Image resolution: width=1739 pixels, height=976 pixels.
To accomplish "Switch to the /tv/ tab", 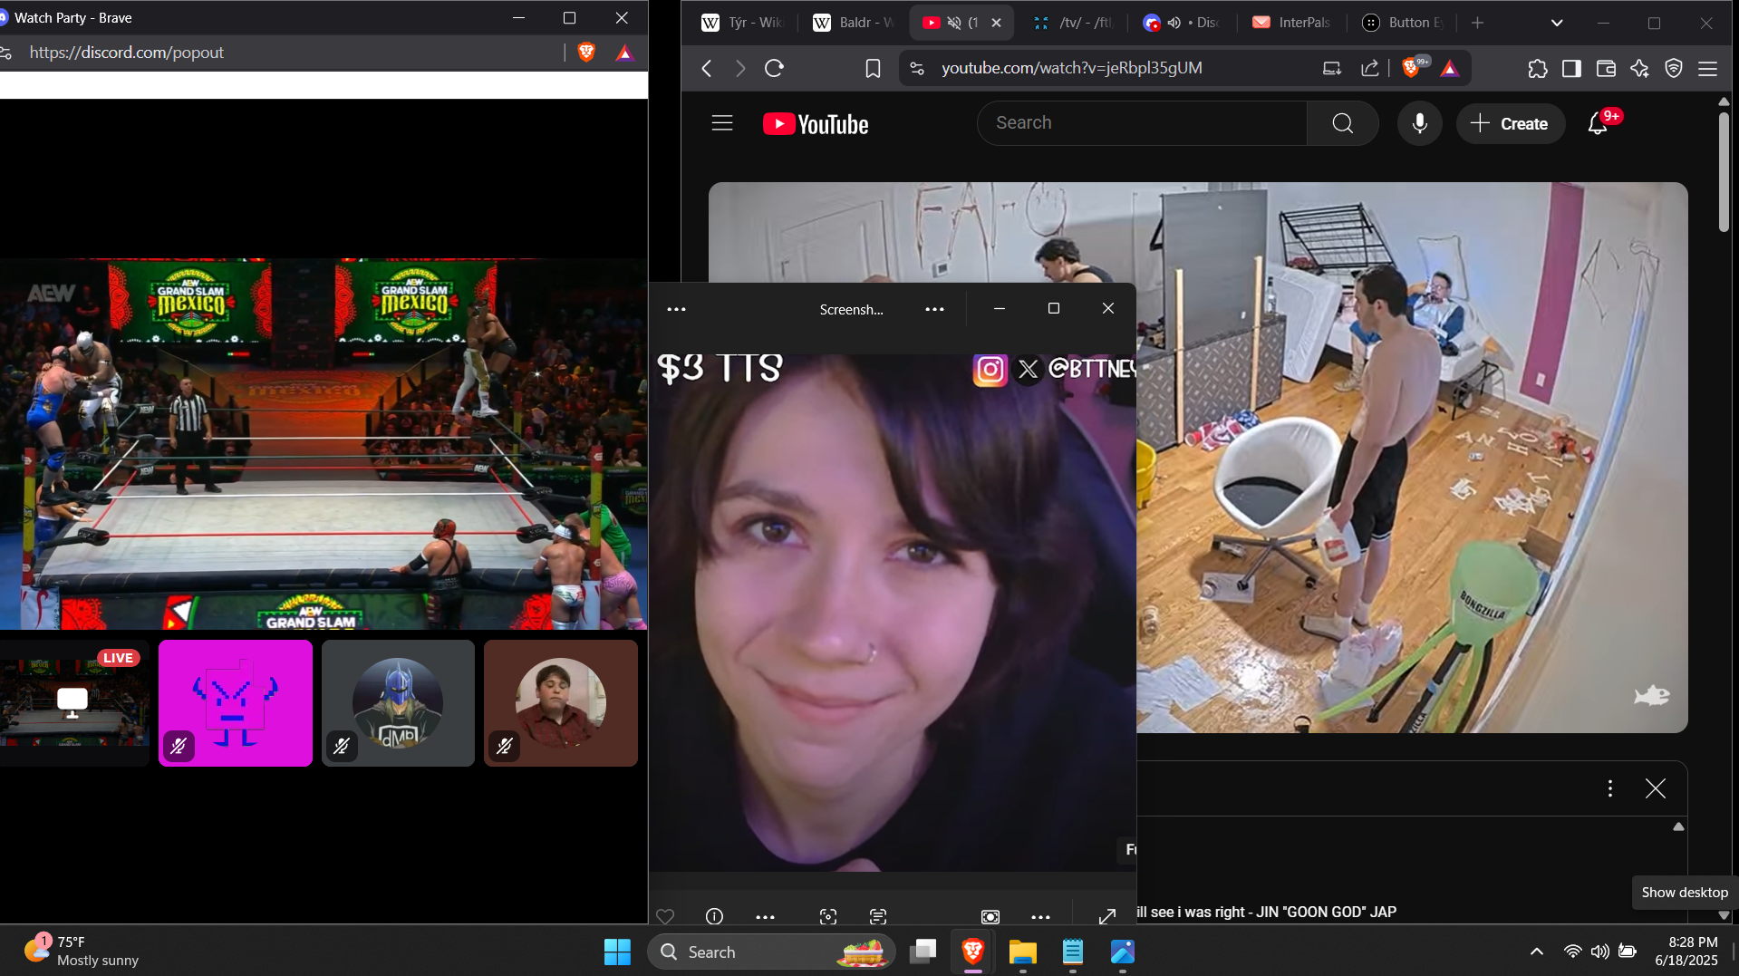I will [1074, 23].
